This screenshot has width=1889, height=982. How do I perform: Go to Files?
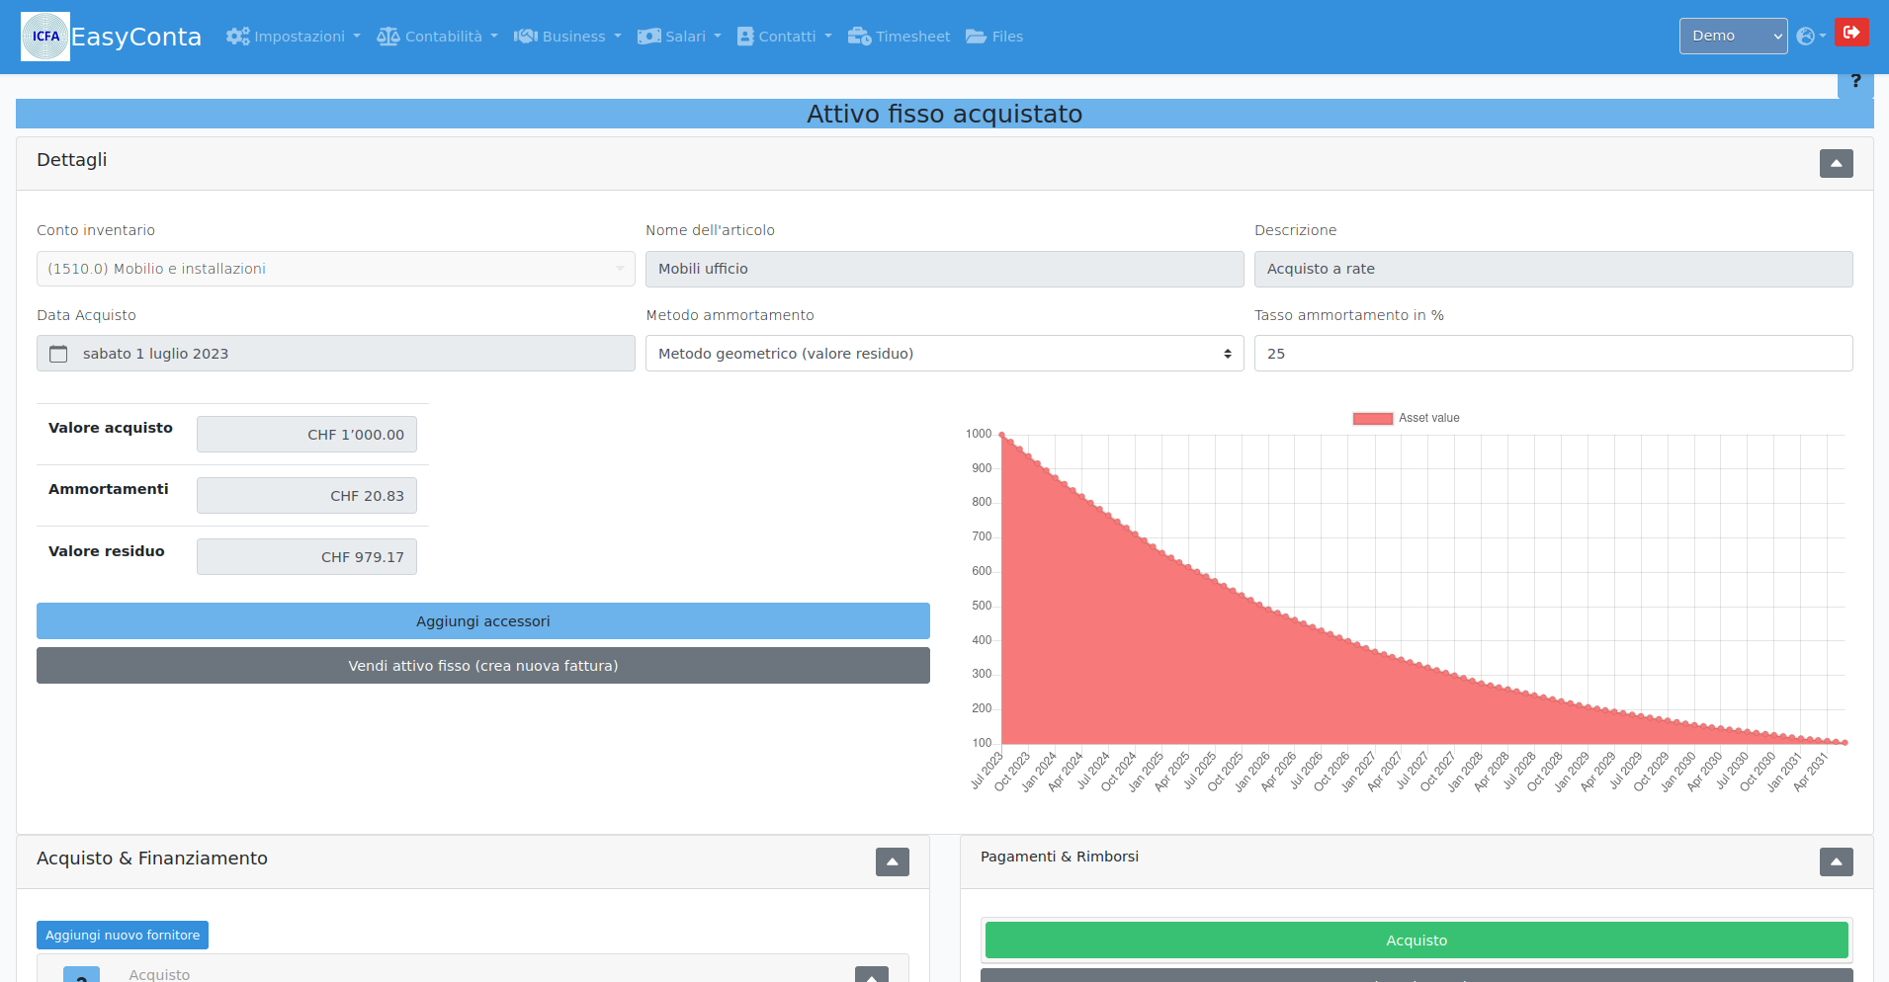pyautogui.click(x=993, y=37)
